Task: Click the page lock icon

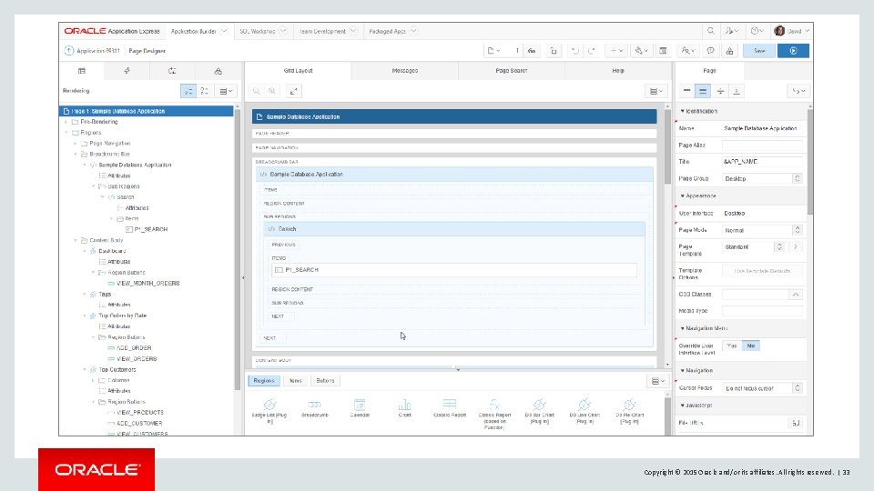Action: pos(554,51)
